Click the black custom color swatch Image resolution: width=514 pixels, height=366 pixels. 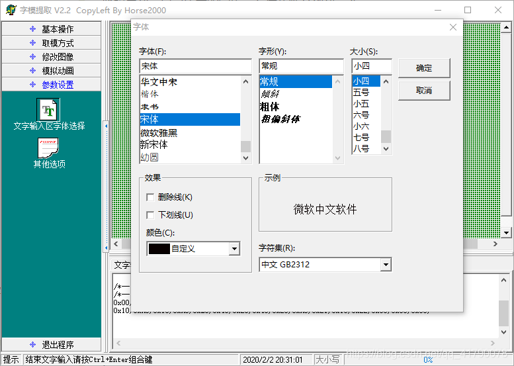tap(159, 249)
